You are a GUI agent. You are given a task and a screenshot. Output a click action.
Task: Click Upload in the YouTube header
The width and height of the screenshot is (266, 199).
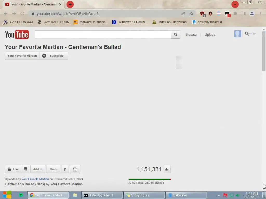pos(210,34)
